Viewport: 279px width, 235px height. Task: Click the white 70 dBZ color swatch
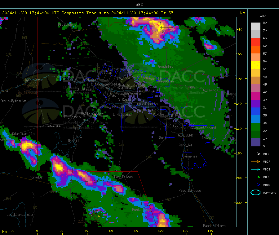pos(255,27)
